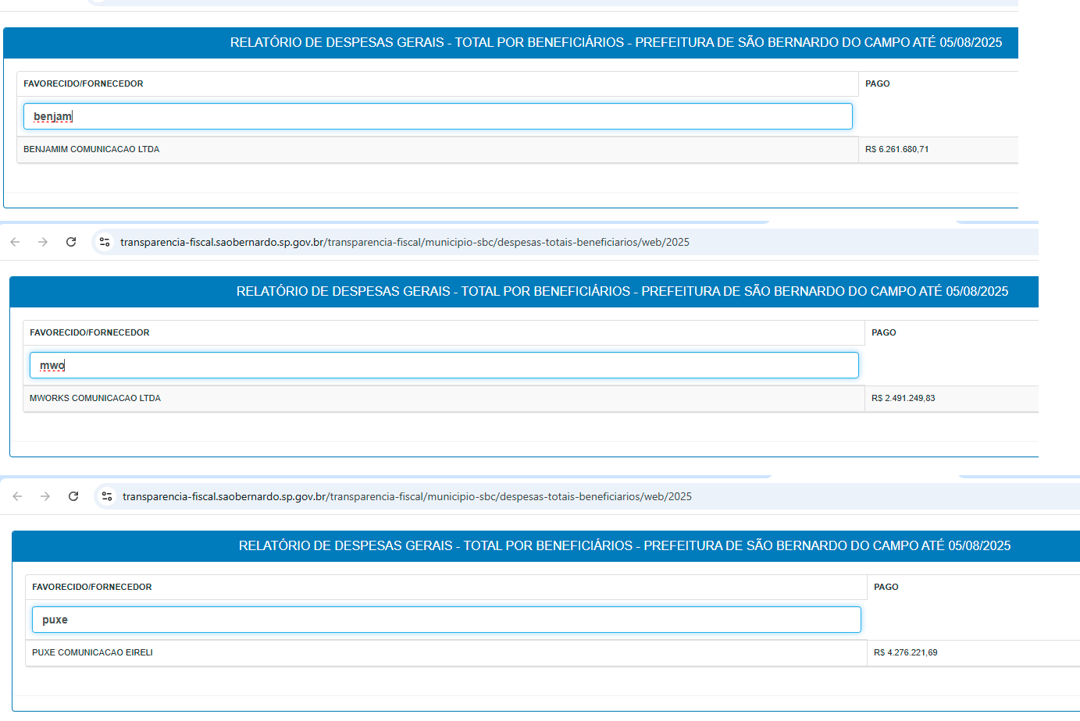
Task: Click the search field containing "puxe"
Action: coord(446,620)
